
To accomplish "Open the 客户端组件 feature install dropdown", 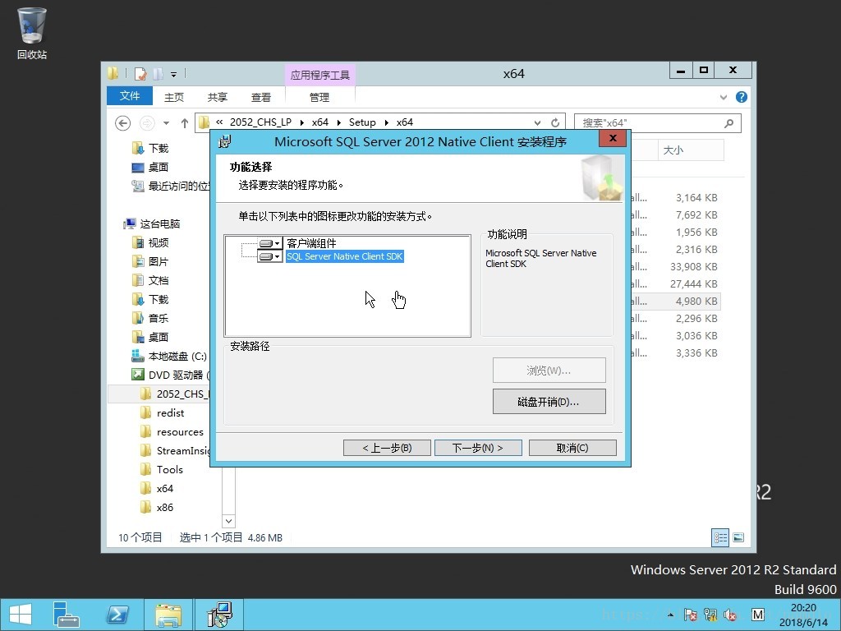I will click(x=269, y=243).
